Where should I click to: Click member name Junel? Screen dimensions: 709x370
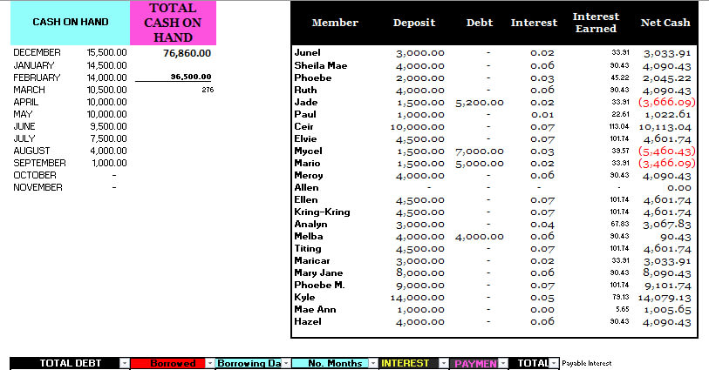pyautogui.click(x=308, y=53)
